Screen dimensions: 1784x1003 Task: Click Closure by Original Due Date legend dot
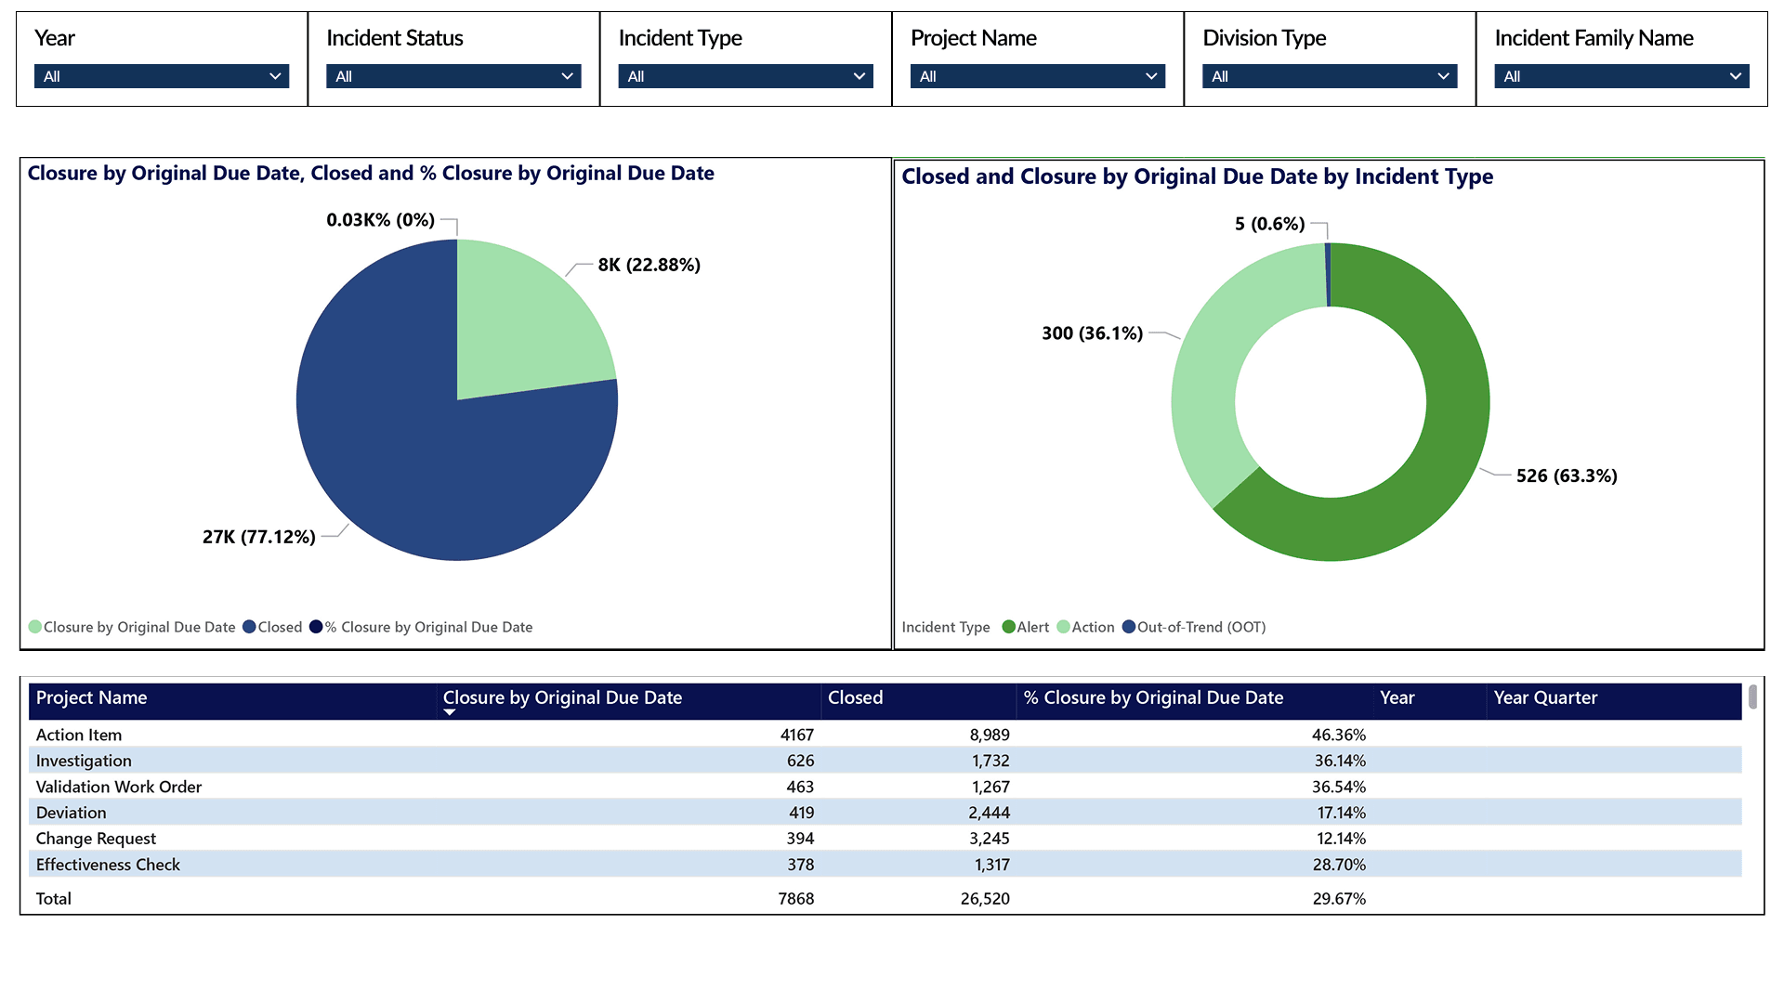[x=35, y=627]
